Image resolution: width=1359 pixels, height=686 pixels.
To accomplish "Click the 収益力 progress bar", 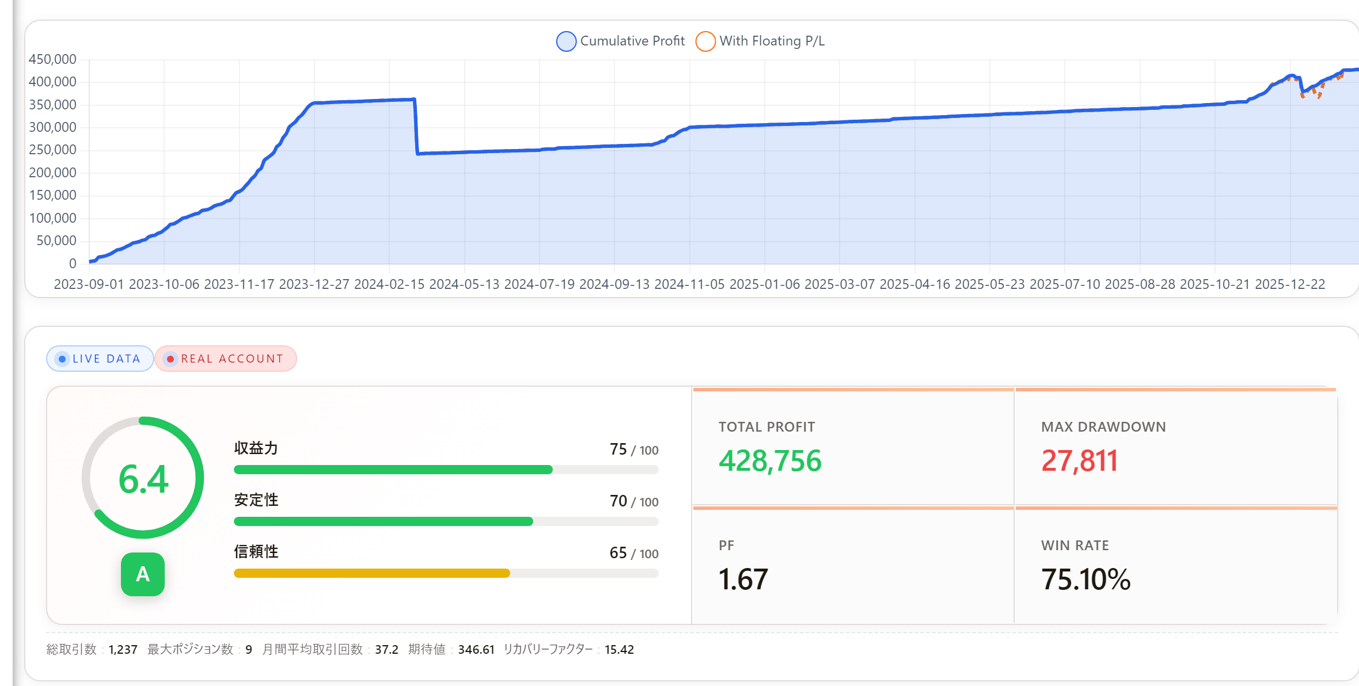I will point(446,470).
